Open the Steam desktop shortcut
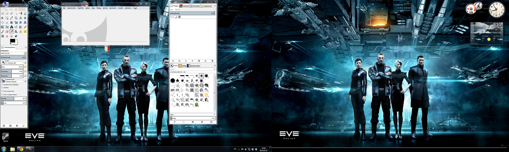Viewport: 509px width, 152px height. pyautogui.click(x=6, y=137)
